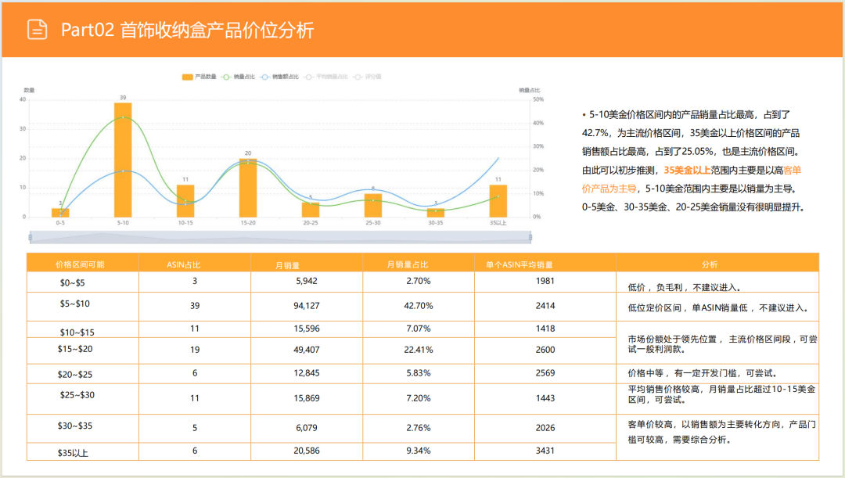Click the 2.70% sales share cell

(418, 281)
